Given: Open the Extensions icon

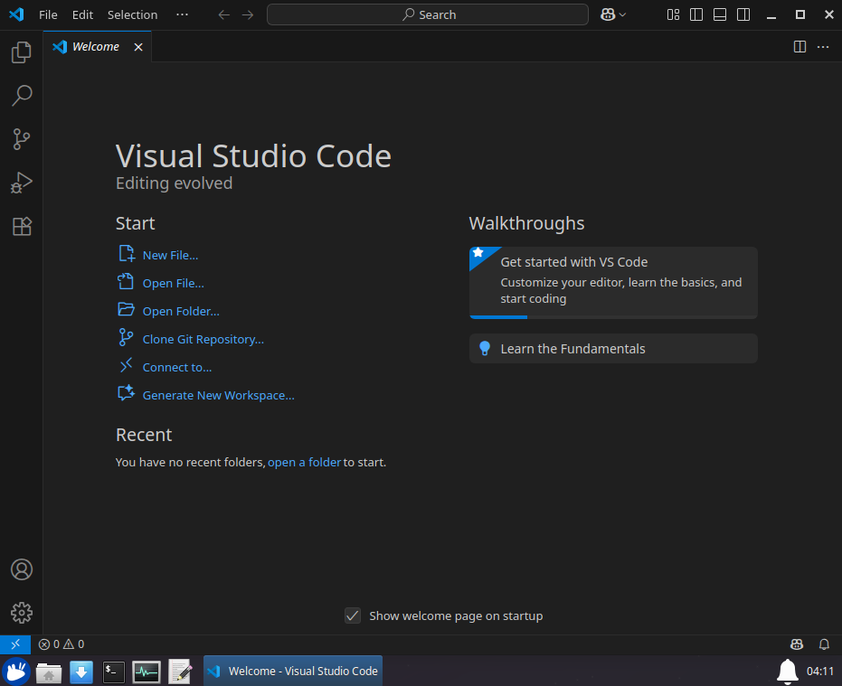Looking at the screenshot, I should pyautogui.click(x=21, y=226).
